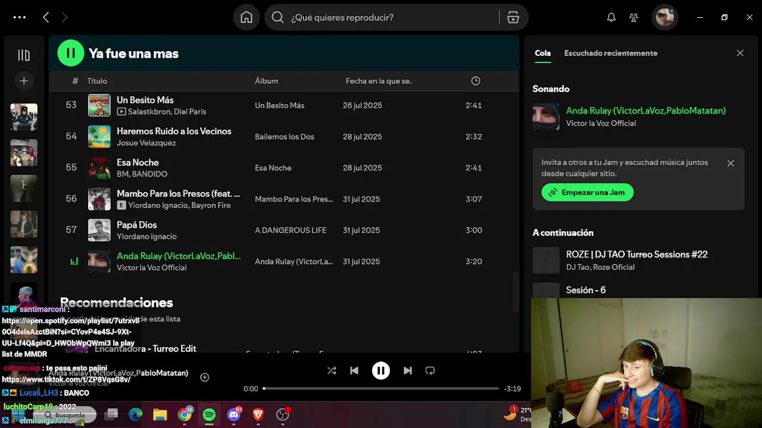This screenshot has width=762, height=428.
Task: Click 'Empezar una Jam' button
Action: (588, 192)
